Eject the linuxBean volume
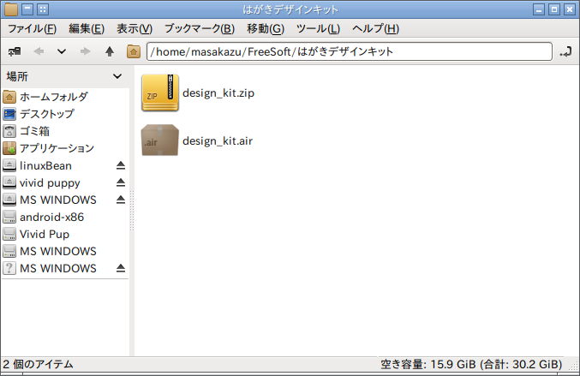The image size is (580, 376). click(x=121, y=165)
